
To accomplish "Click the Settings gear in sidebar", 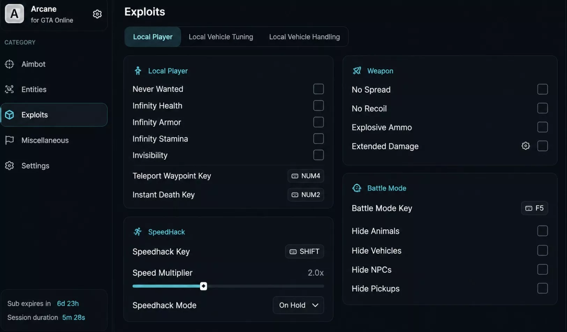I will pyautogui.click(x=9, y=166).
